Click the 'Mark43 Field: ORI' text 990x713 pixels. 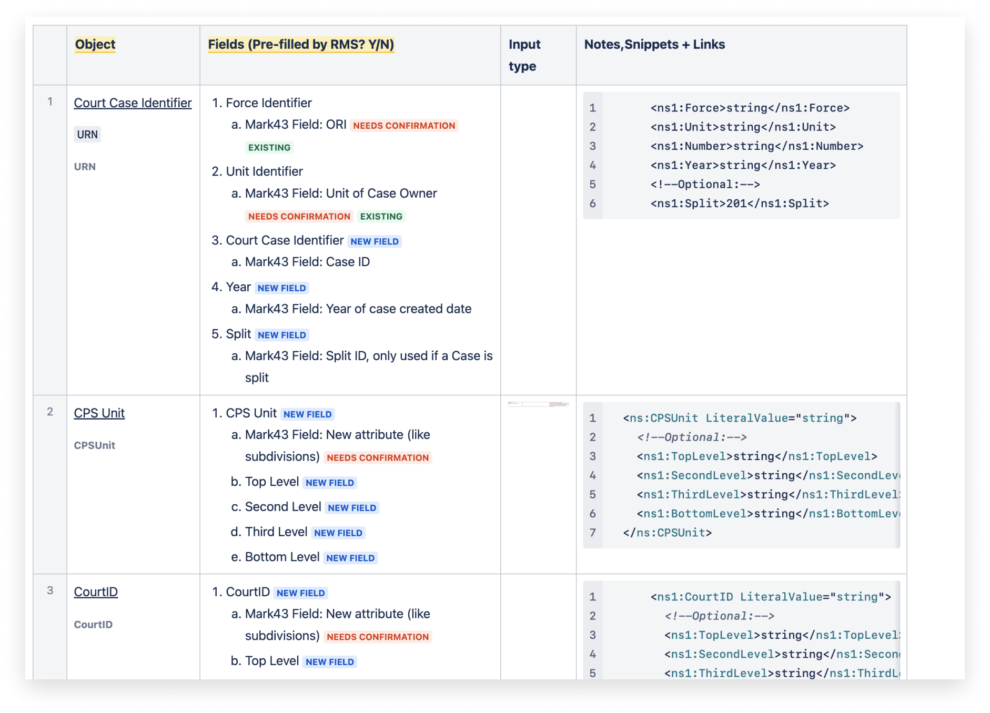[x=296, y=125]
